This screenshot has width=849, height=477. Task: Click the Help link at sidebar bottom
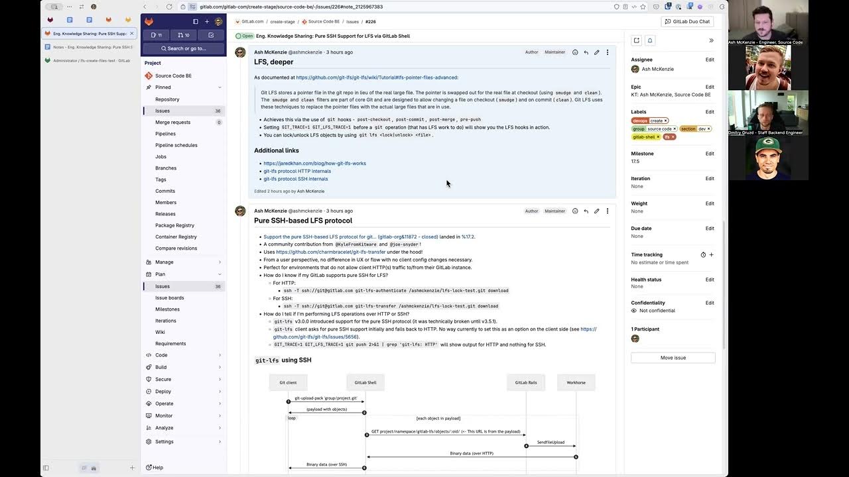[x=155, y=468]
